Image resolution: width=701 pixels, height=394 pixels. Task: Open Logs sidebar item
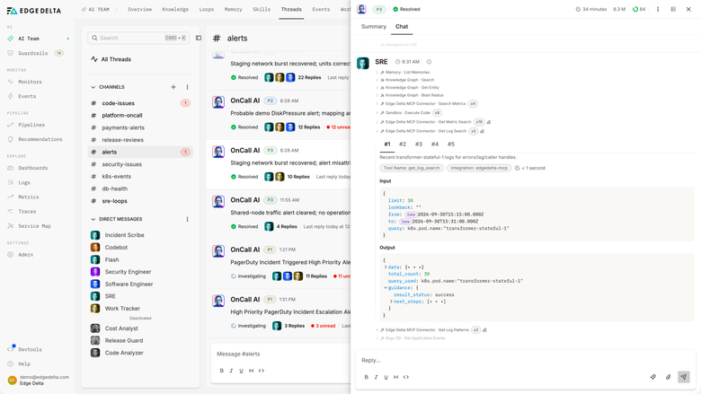point(24,182)
